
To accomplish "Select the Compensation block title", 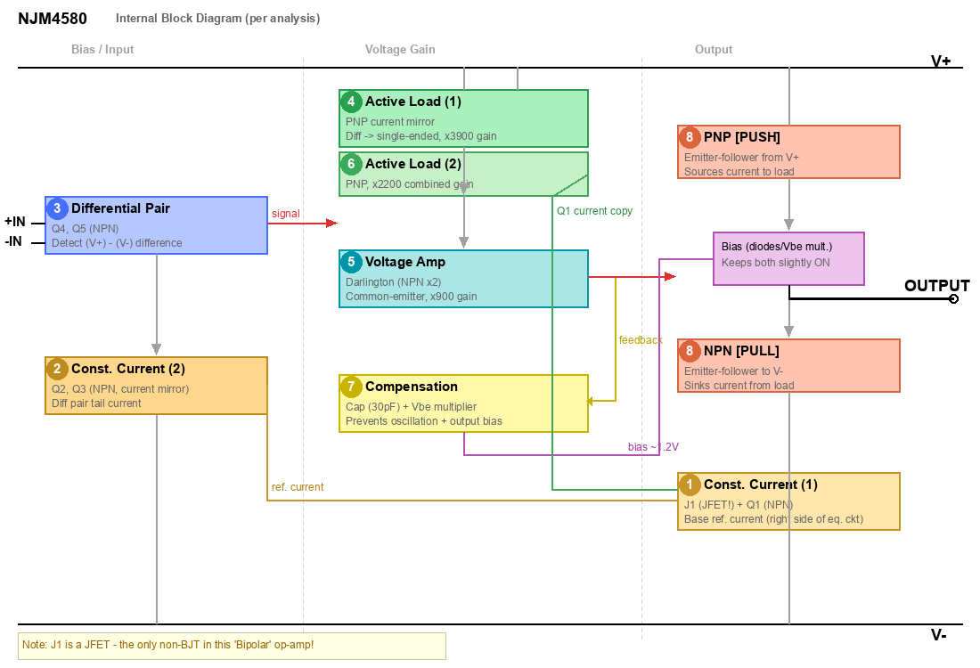I will (412, 387).
